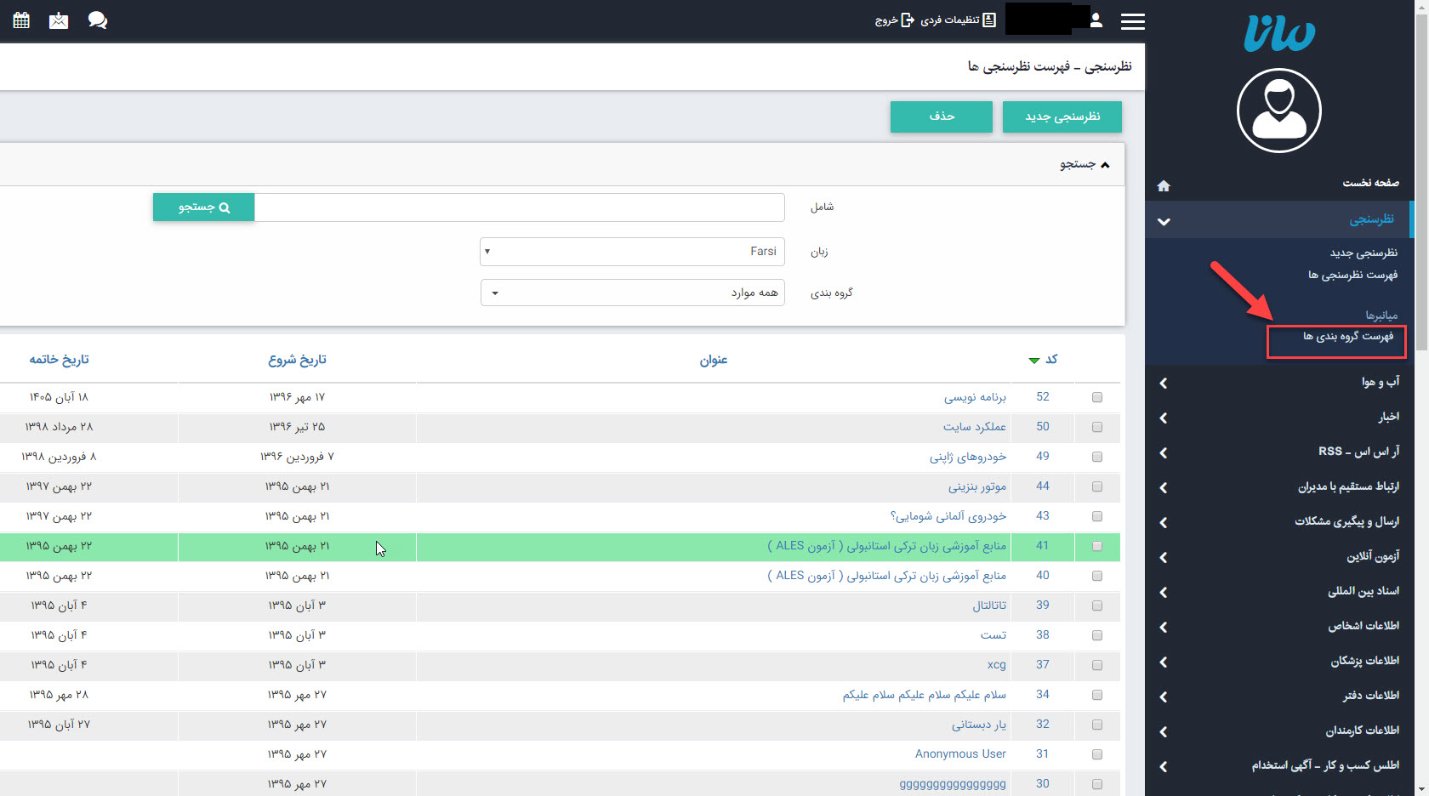Image resolution: width=1429 pixels, height=796 pixels.
Task: Click the search text input field
Action: click(519, 208)
